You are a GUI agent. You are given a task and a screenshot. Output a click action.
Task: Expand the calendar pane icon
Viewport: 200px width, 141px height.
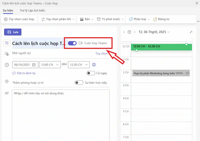(191, 32)
